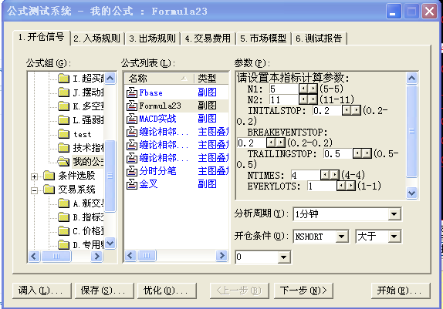Click the 副图 type of Fbase row
Viewport: 443px width, 309px height.
207,92
